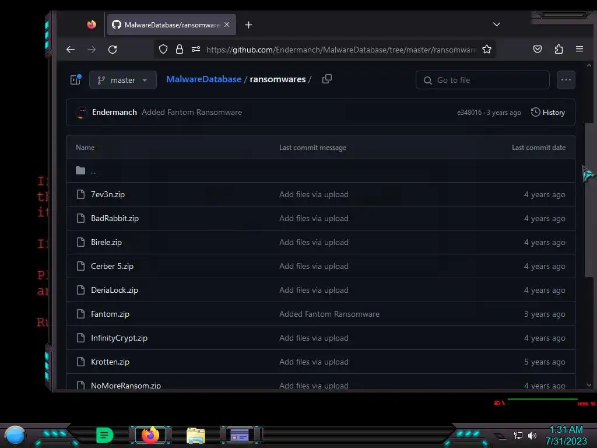Image resolution: width=597 pixels, height=448 pixels.
Task: Click the page vertical scrollbar thumb
Action: pos(589,199)
